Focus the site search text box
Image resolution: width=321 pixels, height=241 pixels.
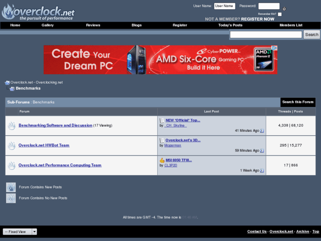pyautogui.click(x=266, y=34)
